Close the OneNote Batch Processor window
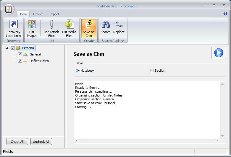Image resolution: width=231 pixels, height=157 pixels. (x=224, y=5)
